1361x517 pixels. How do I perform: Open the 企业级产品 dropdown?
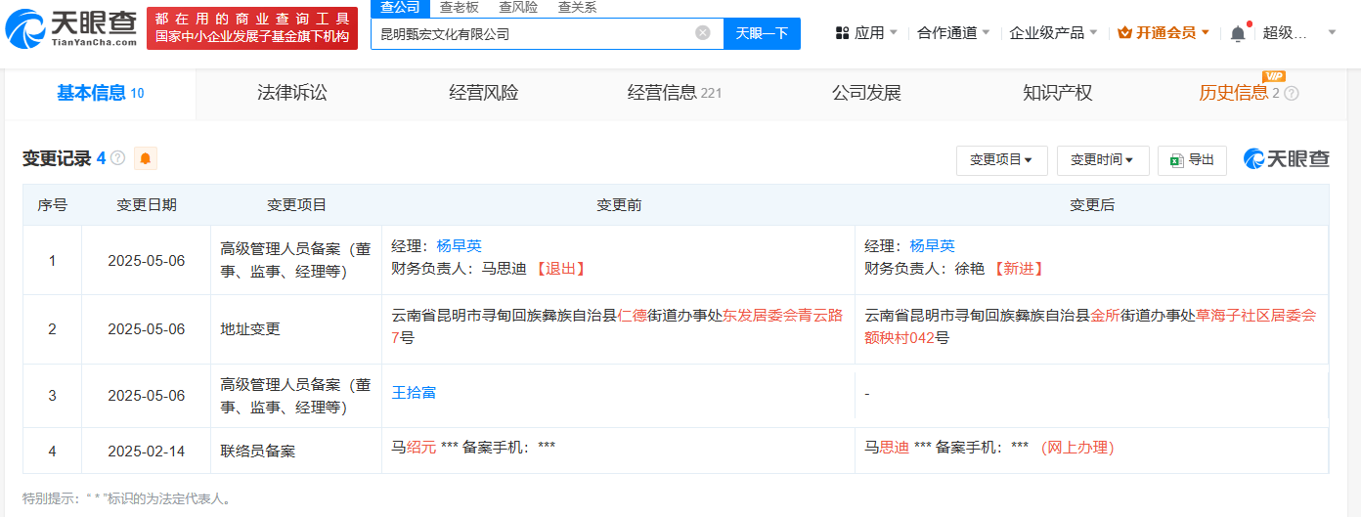click(1053, 33)
